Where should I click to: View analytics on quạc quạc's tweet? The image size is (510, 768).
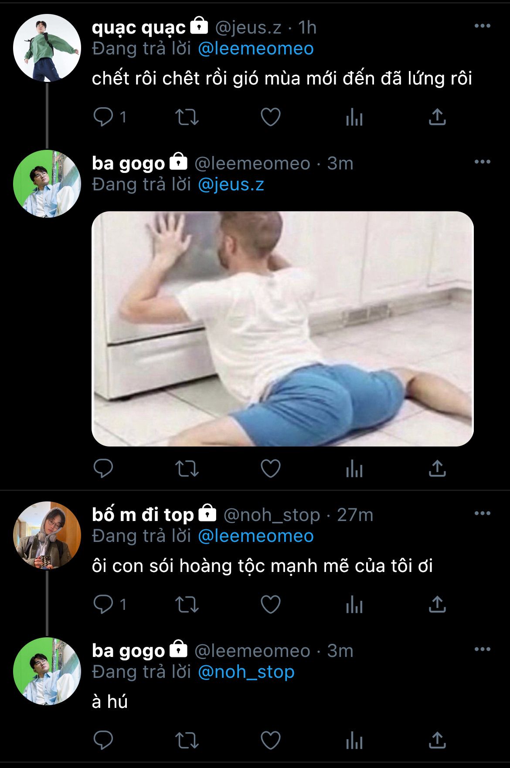click(x=354, y=117)
